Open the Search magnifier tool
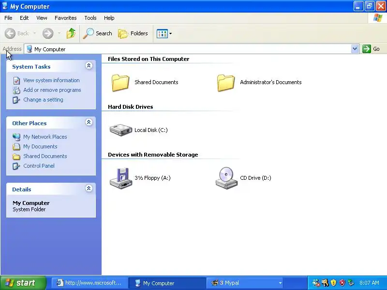 (x=98, y=33)
